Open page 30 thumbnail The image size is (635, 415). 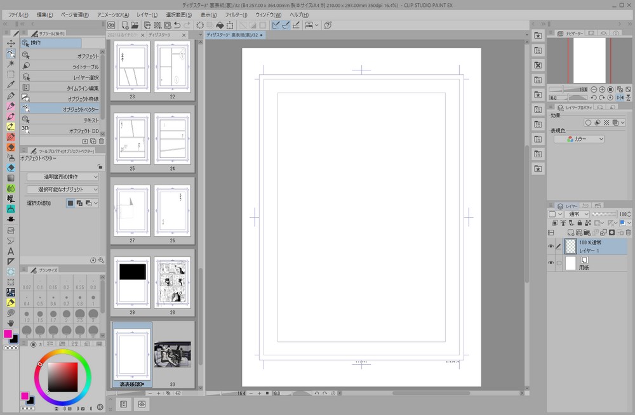tap(173, 355)
